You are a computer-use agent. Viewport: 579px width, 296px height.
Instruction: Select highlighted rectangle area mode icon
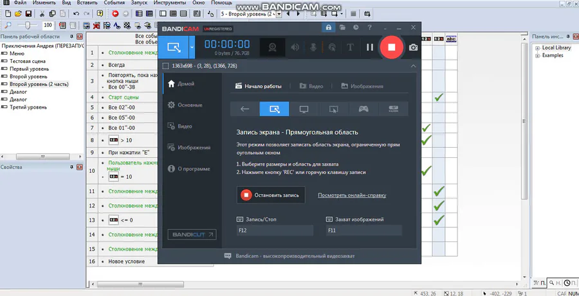[274, 109]
